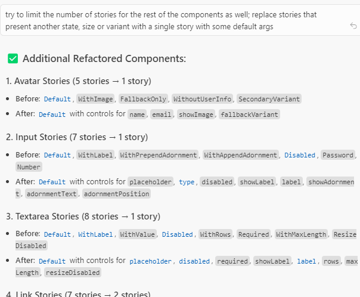Click the green checkmark emoji icon

click(13, 58)
